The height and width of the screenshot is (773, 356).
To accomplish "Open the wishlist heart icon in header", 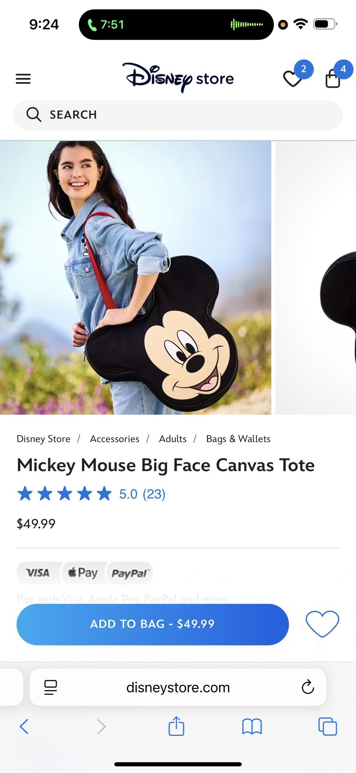I will point(293,78).
